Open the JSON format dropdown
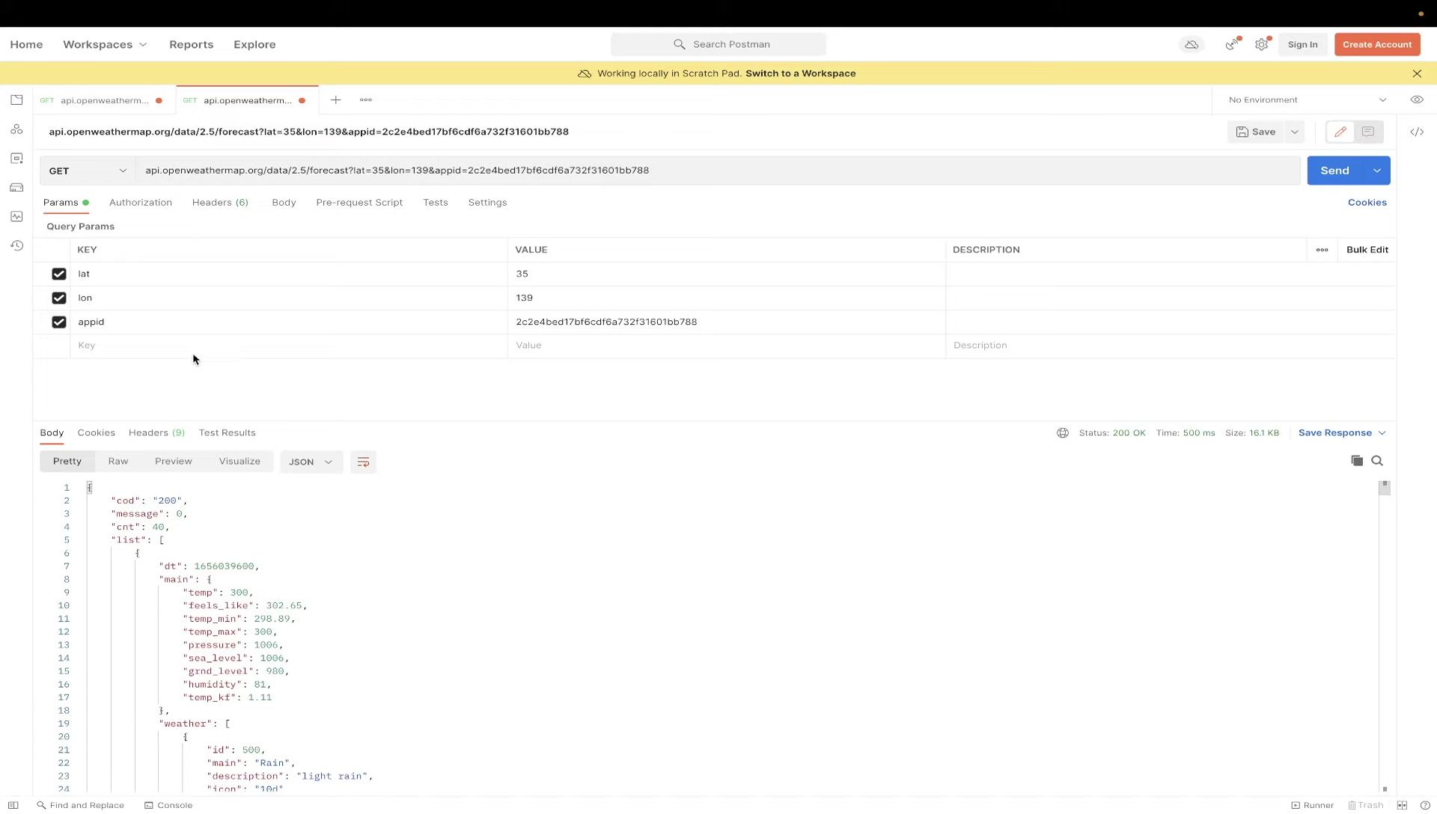The width and height of the screenshot is (1437, 814). [x=311, y=462]
